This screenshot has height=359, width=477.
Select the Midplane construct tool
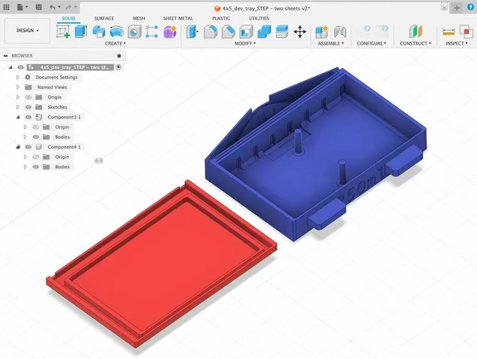[x=415, y=31]
